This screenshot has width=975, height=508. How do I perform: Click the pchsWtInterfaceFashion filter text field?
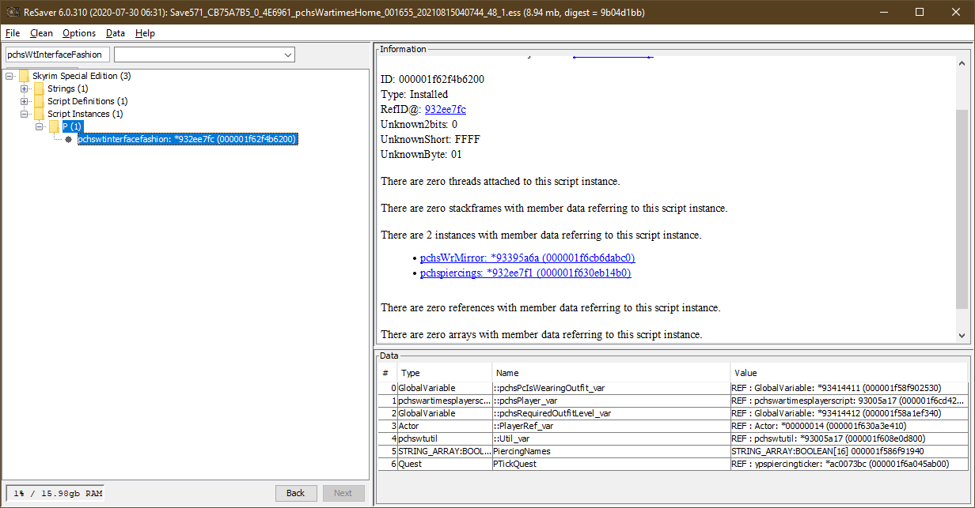tap(57, 55)
